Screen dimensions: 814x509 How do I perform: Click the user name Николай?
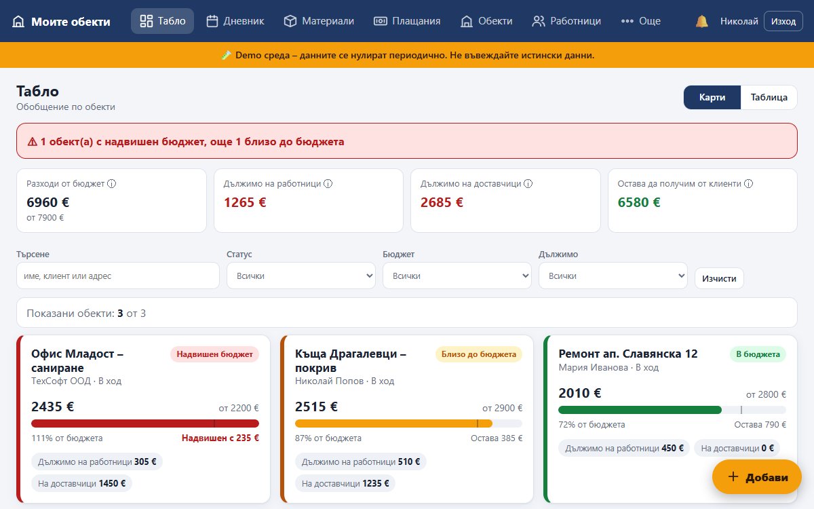[x=739, y=21]
